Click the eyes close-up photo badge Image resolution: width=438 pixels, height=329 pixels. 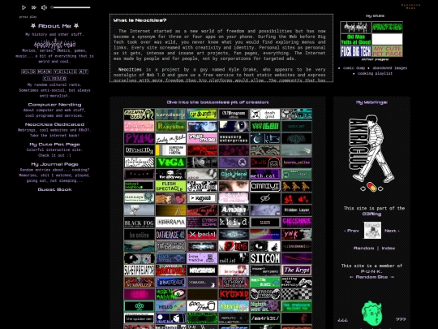point(234,186)
